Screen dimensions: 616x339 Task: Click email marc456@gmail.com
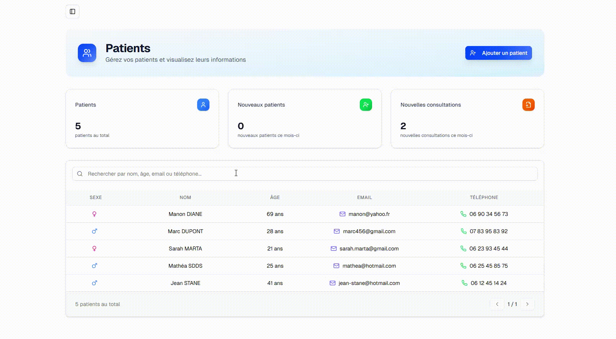pos(369,231)
